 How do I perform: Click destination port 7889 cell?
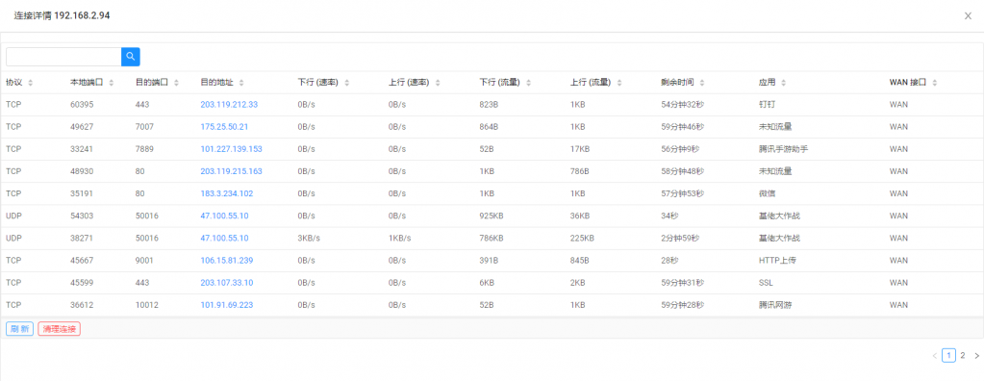click(144, 149)
